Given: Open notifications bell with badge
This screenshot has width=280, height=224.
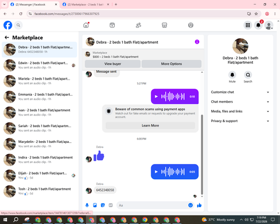Looking at the screenshot, I should (x=259, y=25).
